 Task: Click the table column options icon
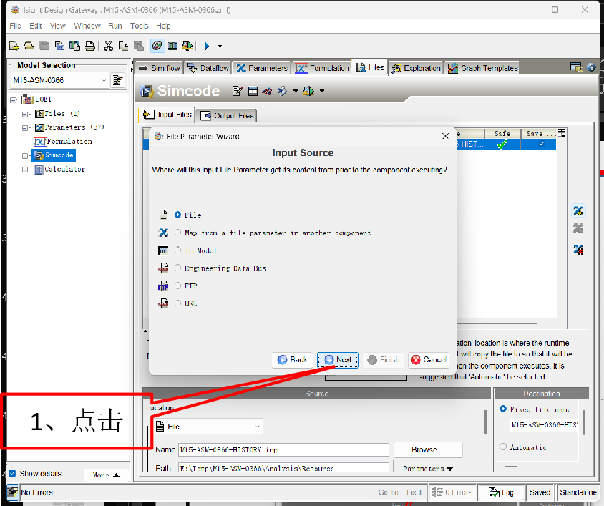(562, 133)
